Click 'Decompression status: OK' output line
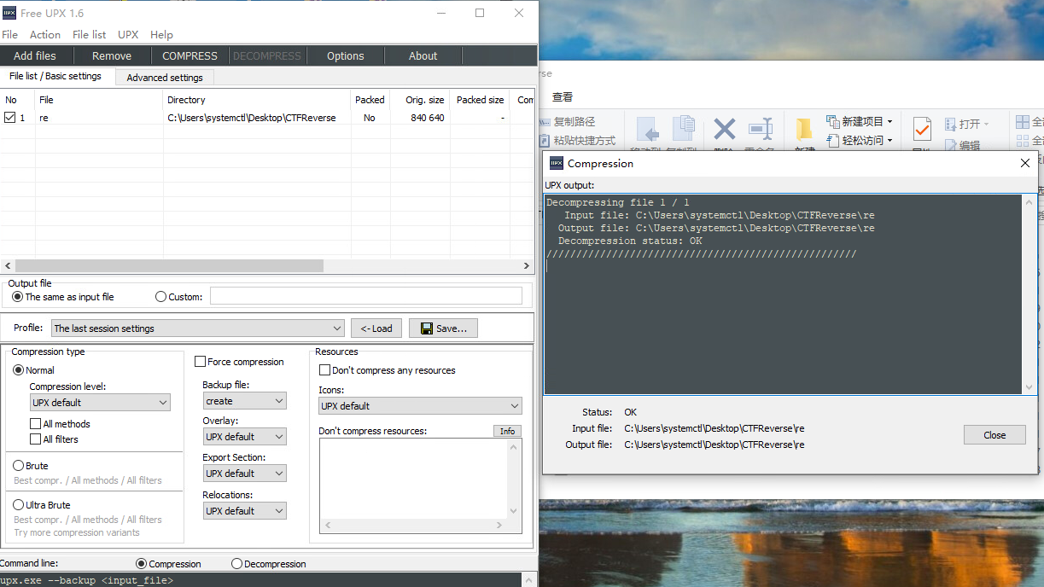This screenshot has height=587, width=1044. pos(630,241)
